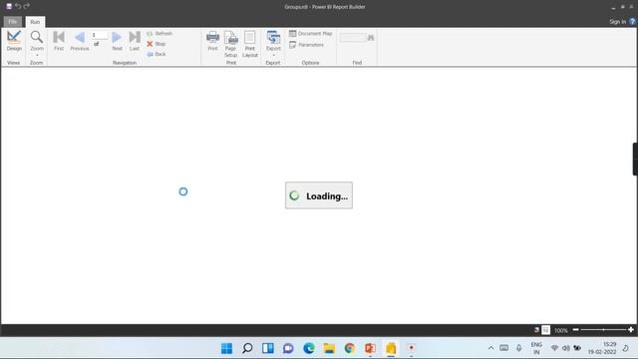Click the touch keyboard tray icon
The height and width of the screenshot is (359, 638).
point(504,348)
